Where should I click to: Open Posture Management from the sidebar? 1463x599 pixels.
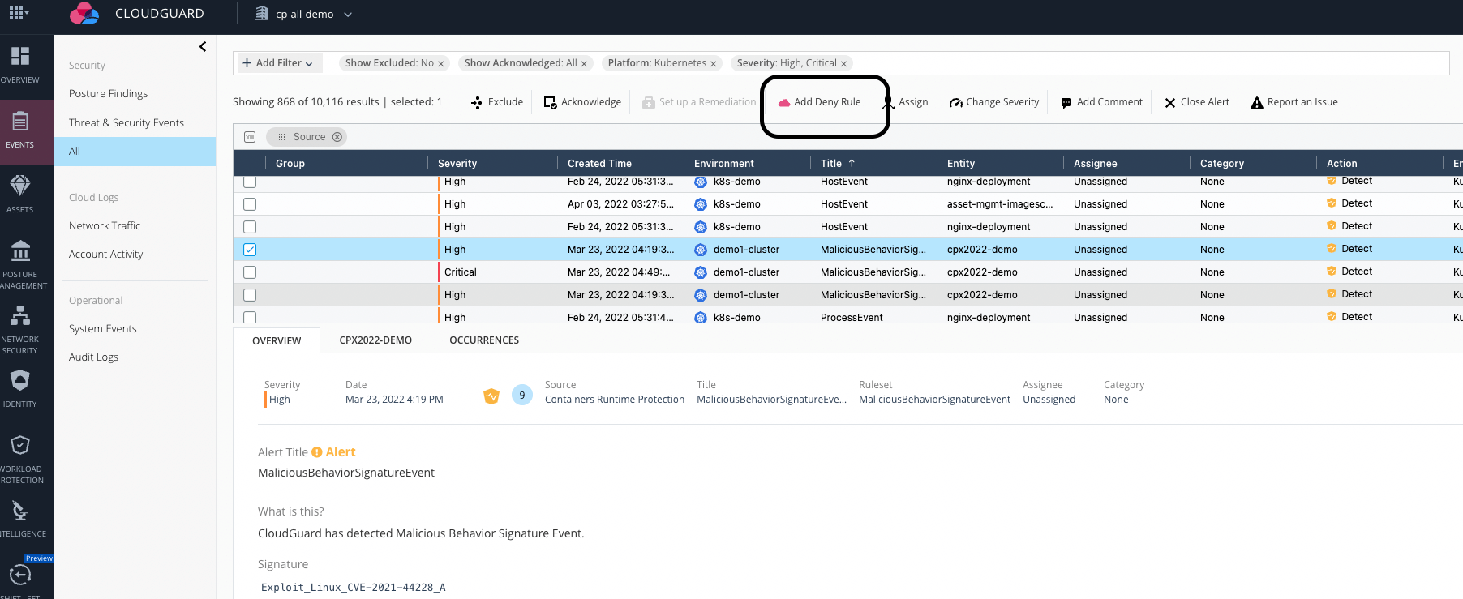(20, 265)
